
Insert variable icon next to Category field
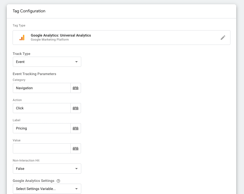(76, 88)
